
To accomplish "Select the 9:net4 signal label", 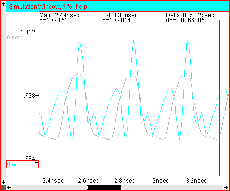I will [x=15, y=38].
